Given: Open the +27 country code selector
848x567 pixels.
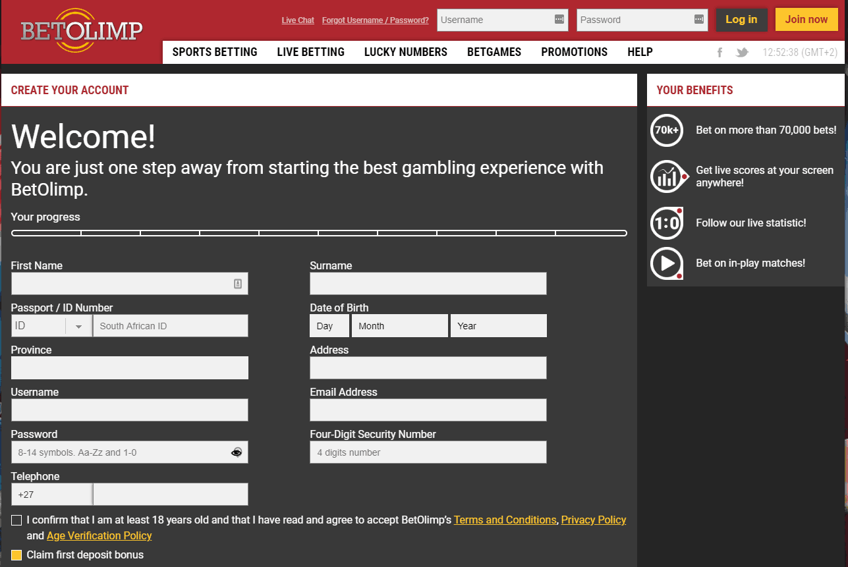Looking at the screenshot, I should pyautogui.click(x=52, y=495).
